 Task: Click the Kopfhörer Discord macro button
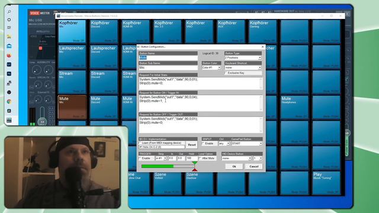point(104,31)
